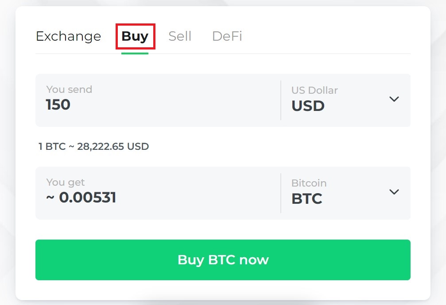The image size is (446, 305).
Task: Expand the USD currency chevron arrow
Action: pyautogui.click(x=394, y=99)
